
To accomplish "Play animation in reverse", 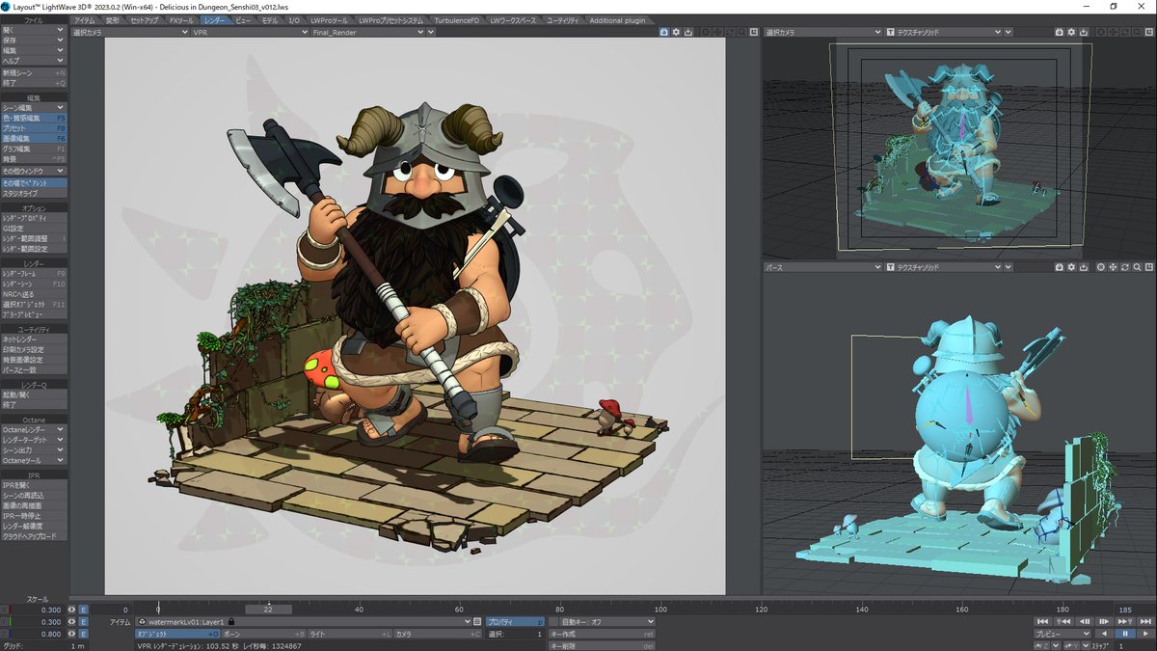I will pyautogui.click(x=1104, y=634).
